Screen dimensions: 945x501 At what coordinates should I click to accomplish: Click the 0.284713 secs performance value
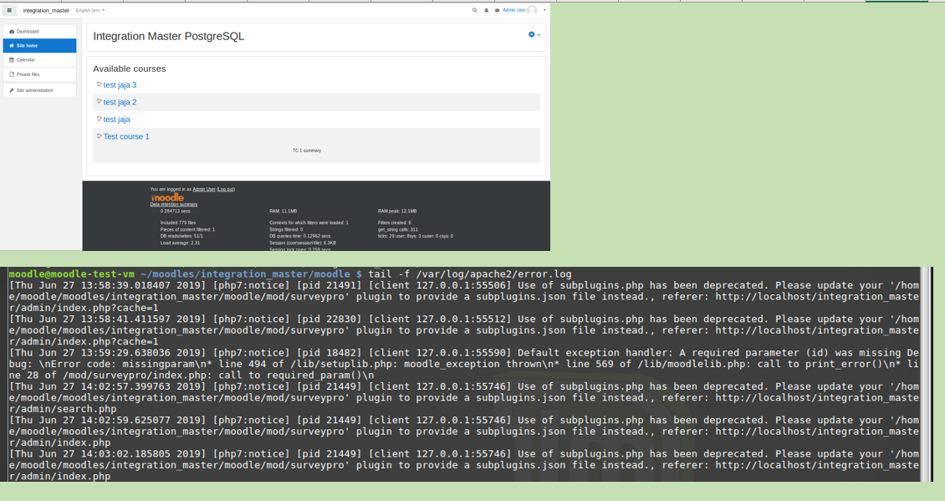pos(176,211)
